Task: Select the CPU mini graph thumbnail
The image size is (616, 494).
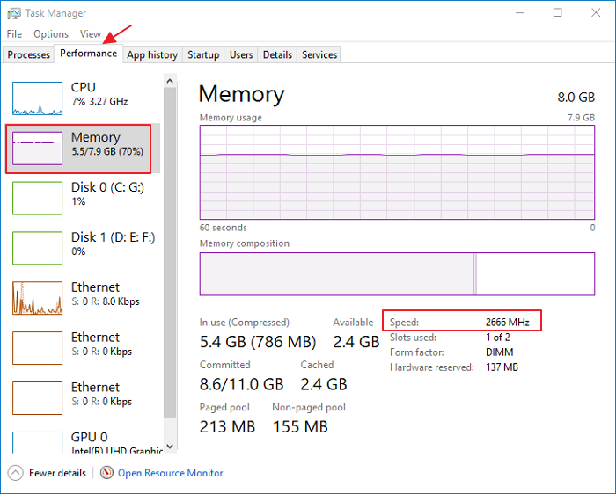Action: click(x=38, y=98)
